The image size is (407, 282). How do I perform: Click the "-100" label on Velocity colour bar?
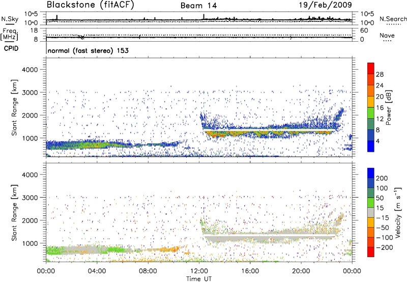pos(384,237)
